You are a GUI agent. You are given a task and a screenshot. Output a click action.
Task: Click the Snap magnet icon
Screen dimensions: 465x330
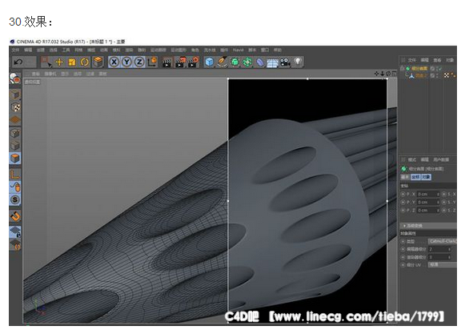(x=15, y=215)
